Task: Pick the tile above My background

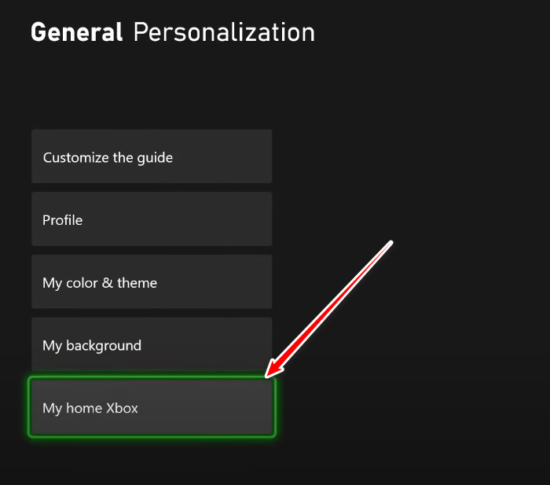Action: click(152, 282)
